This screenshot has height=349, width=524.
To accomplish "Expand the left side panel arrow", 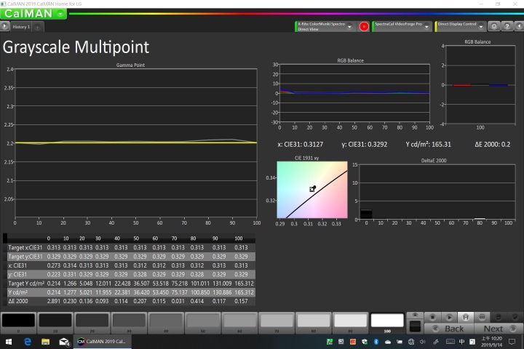I will (4, 26).
